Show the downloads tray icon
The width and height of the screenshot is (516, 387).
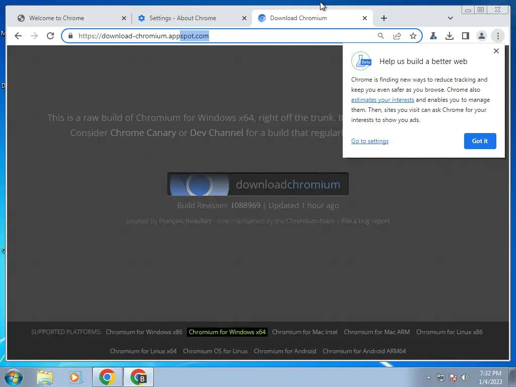449,36
